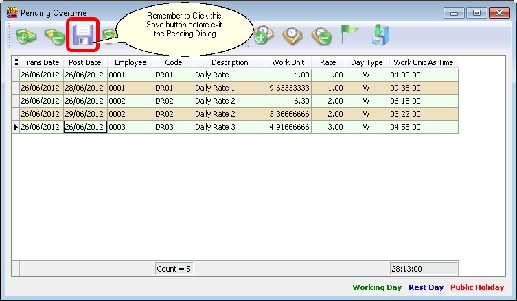Maximize the Pending Overtime window
The image size is (517, 301).
(478, 12)
